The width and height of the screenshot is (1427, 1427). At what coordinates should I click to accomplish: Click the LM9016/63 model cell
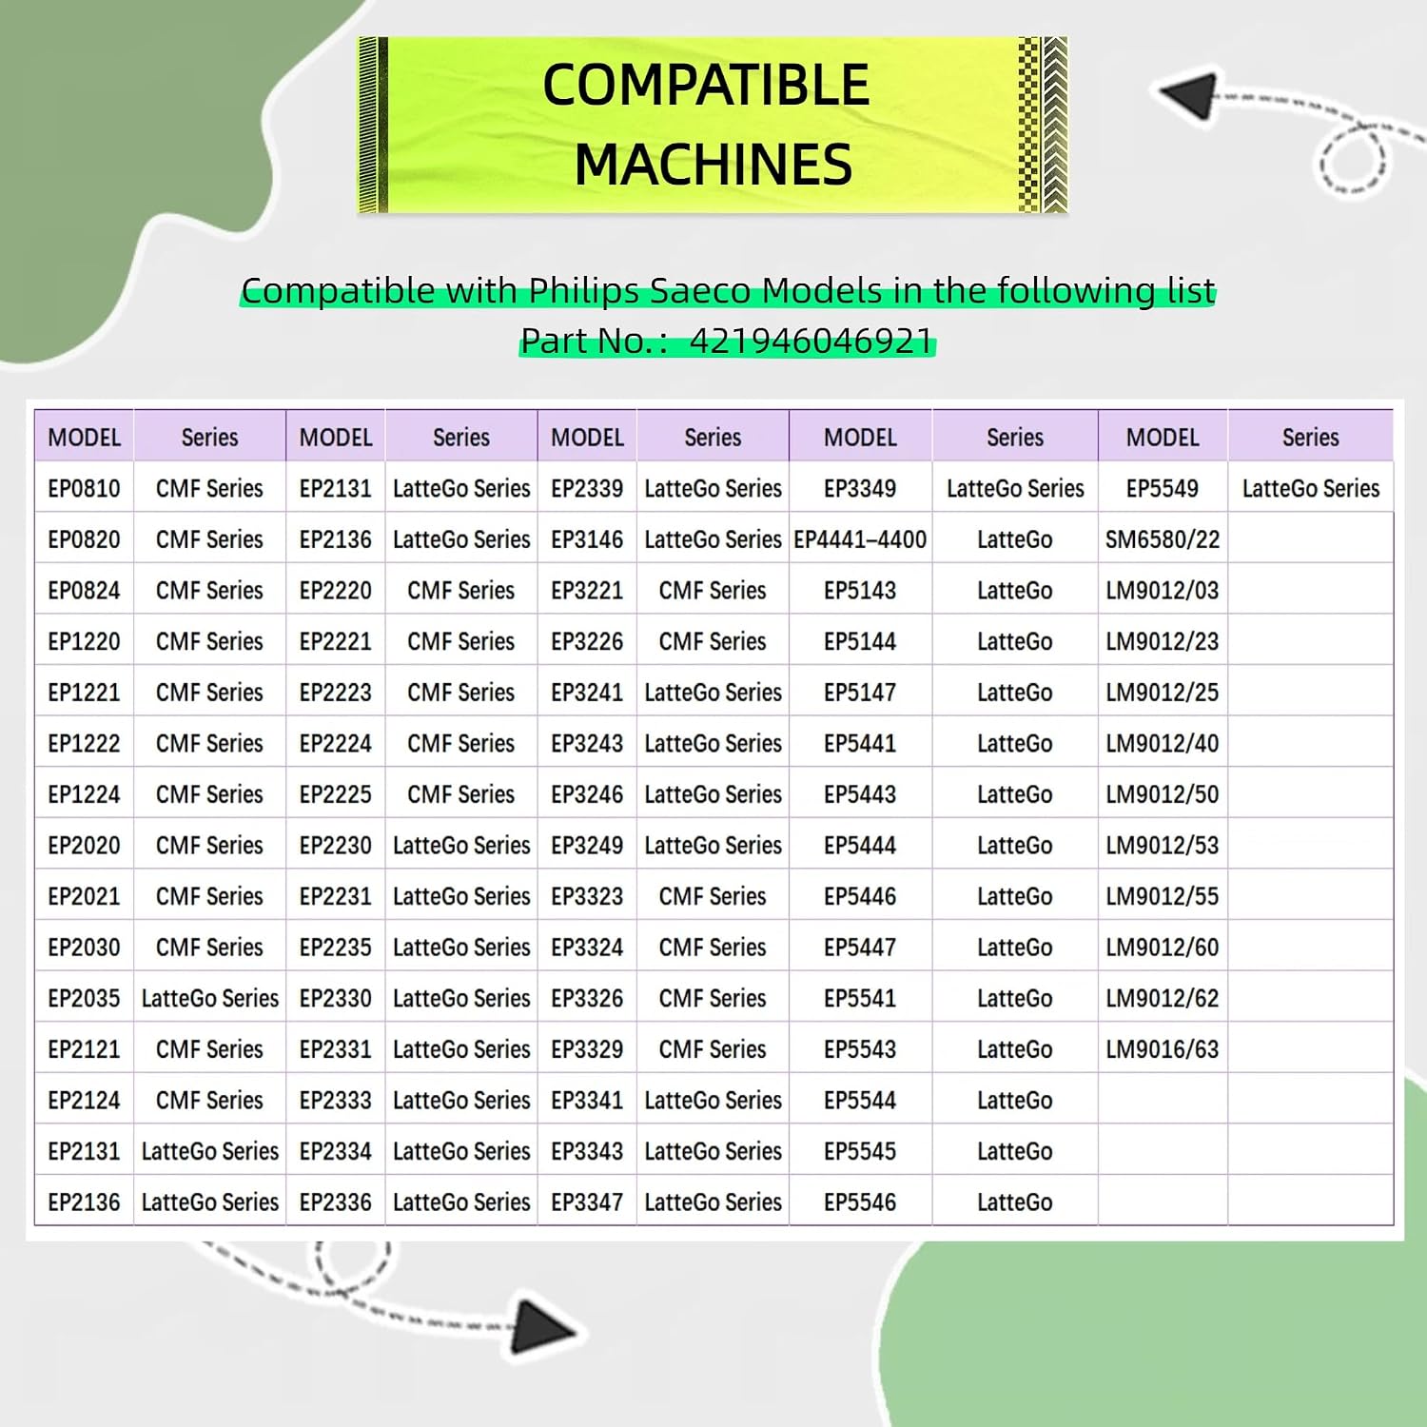1163,1049
